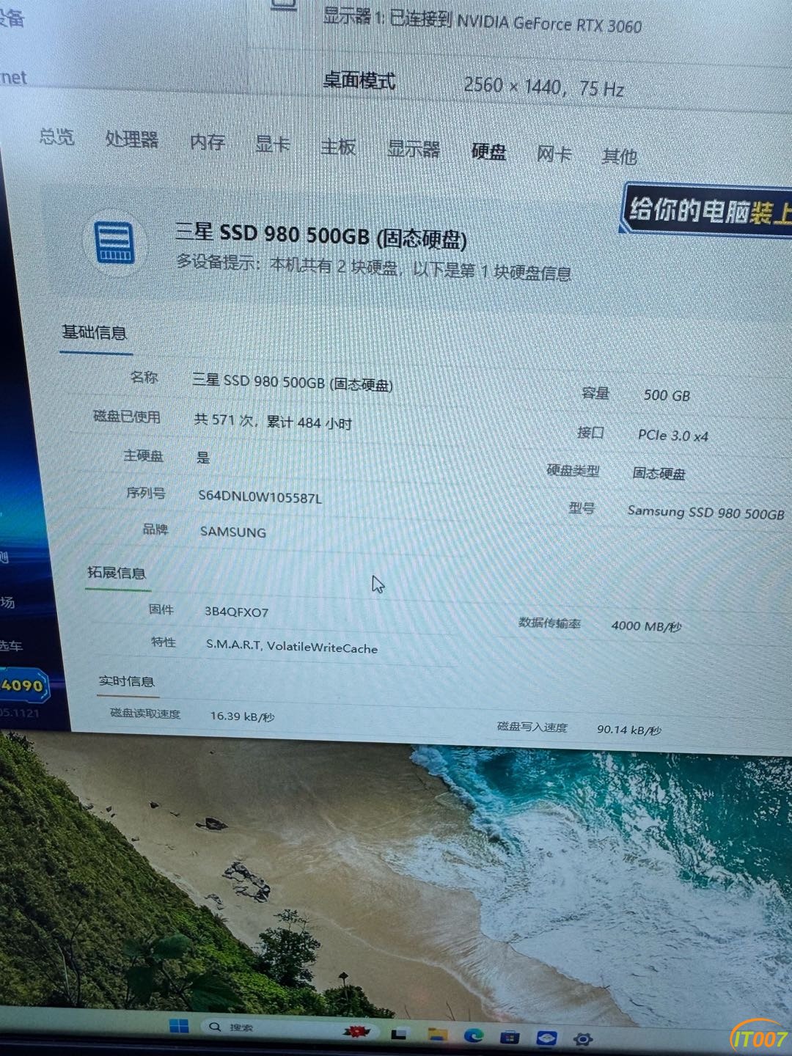The height and width of the screenshot is (1056, 792).
Task: Click the 给你的电脑装上 banner
Action: (707, 211)
